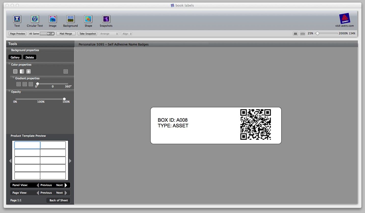Select the Background tool
The image size is (365, 213).
pos(70,21)
